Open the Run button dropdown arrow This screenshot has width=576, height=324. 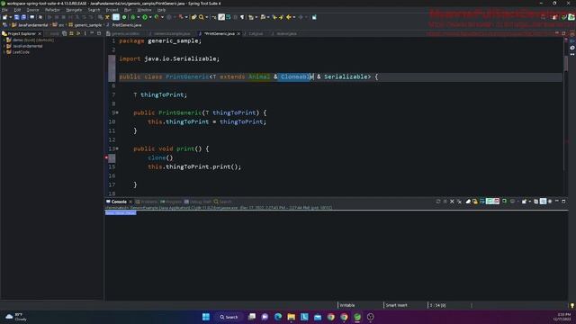click(150, 17)
